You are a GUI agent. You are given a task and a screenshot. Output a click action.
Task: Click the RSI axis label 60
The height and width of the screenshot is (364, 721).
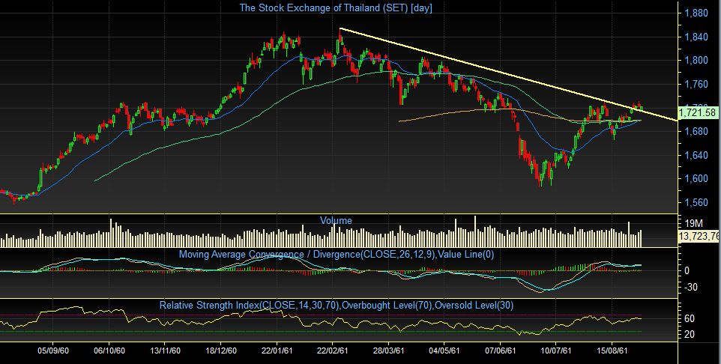(x=690, y=318)
